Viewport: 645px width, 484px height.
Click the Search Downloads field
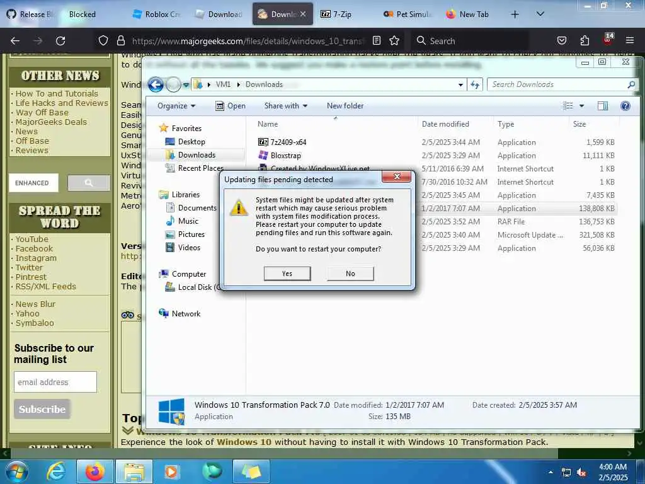point(562,84)
